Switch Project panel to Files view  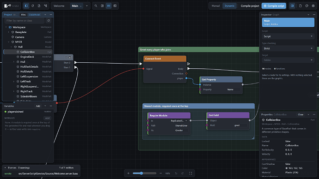click(x=24, y=15)
